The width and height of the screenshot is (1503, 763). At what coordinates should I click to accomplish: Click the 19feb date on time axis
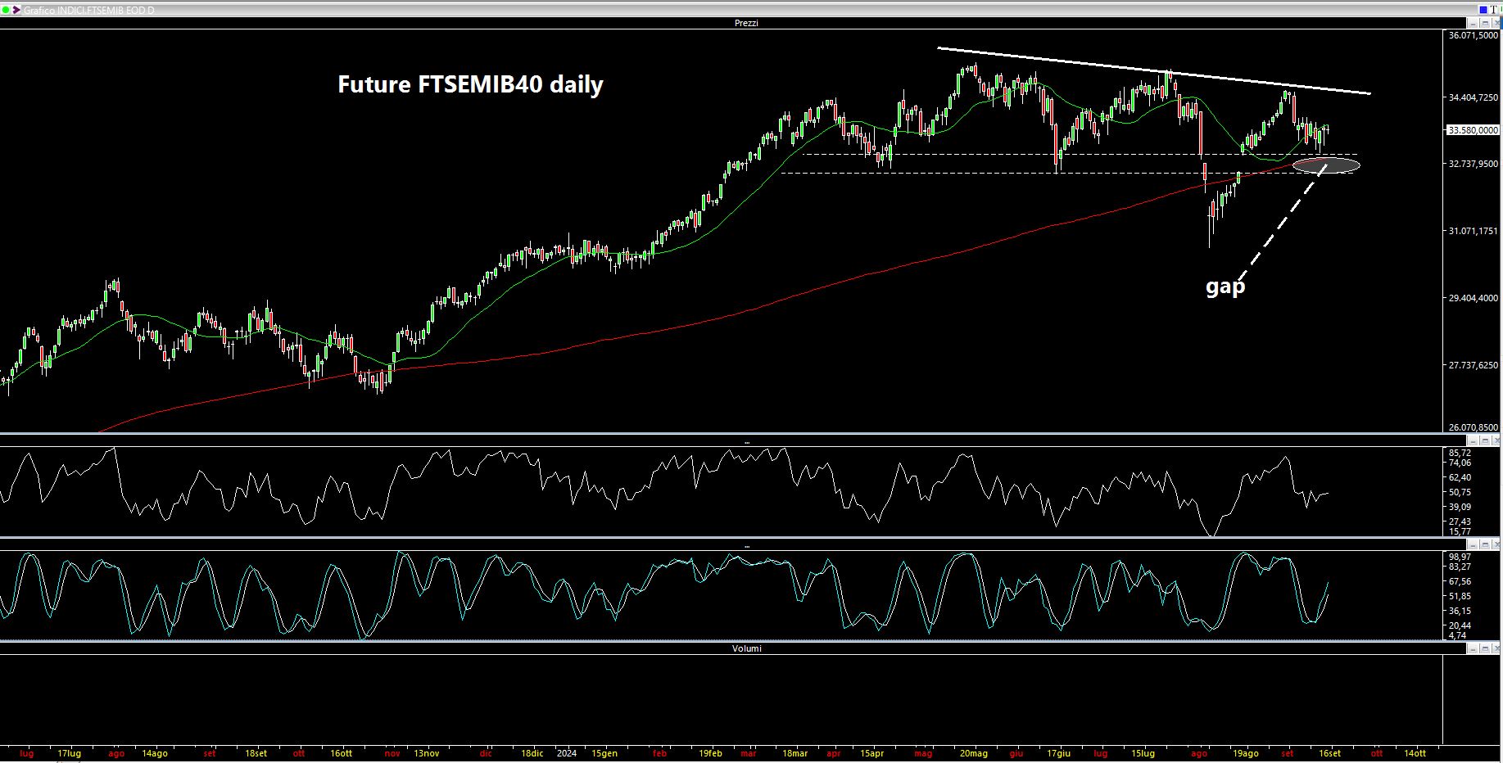pyautogui.click(x=710, y=753)
